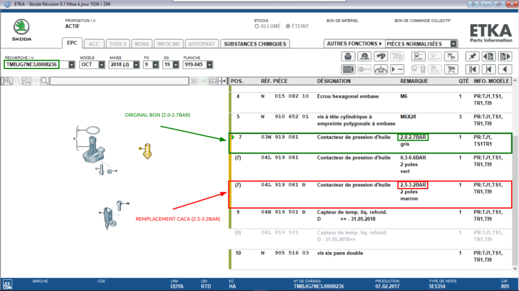Switch to the TOOLS tab
519x291 pixels.
pos(118,44)
